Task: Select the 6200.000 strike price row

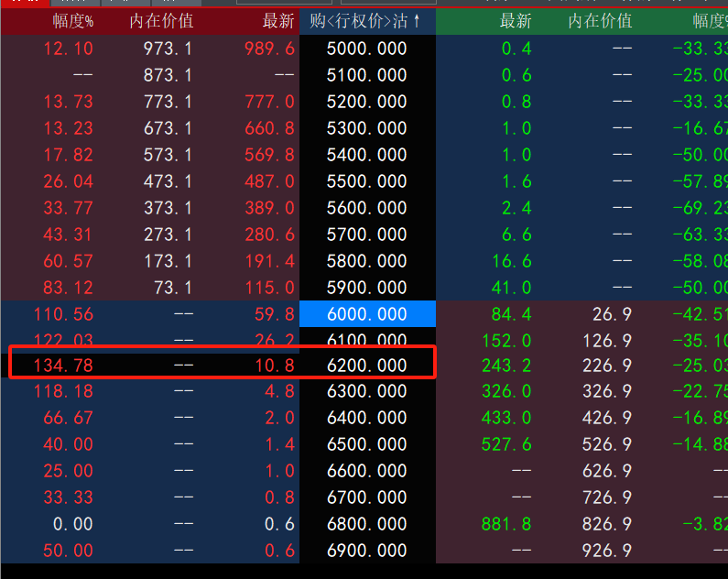Action: point(367,367)
